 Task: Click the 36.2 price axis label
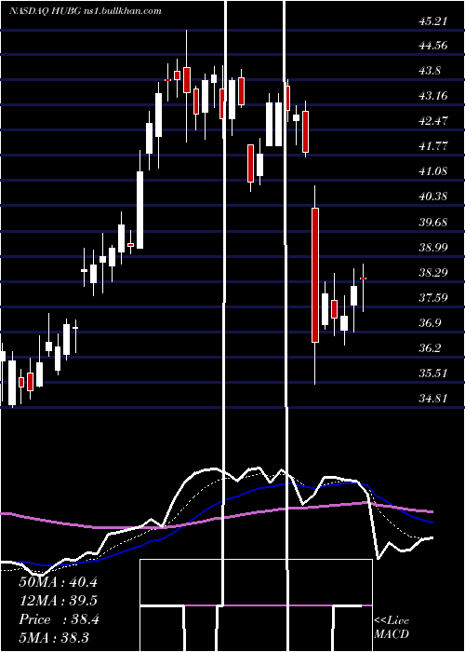tap(430, 347)
